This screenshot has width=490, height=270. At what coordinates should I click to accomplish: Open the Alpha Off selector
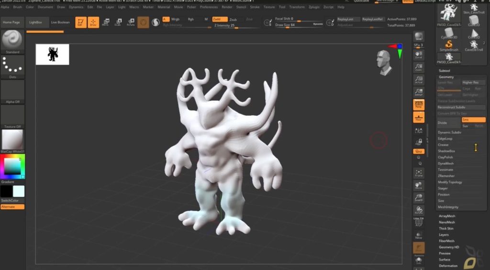tap(12, 92)
